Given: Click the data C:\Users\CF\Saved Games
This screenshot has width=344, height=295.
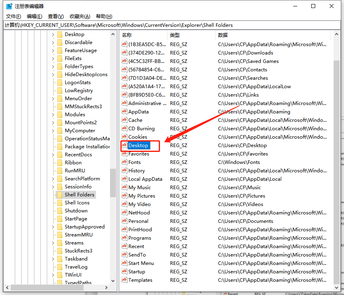Looking at the screenshot, I should click(x=248, y=61).
